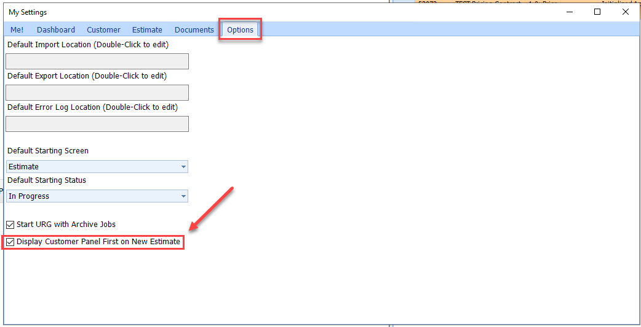
Task: Click the Default Error Log Location field
Action: point(97,124)
